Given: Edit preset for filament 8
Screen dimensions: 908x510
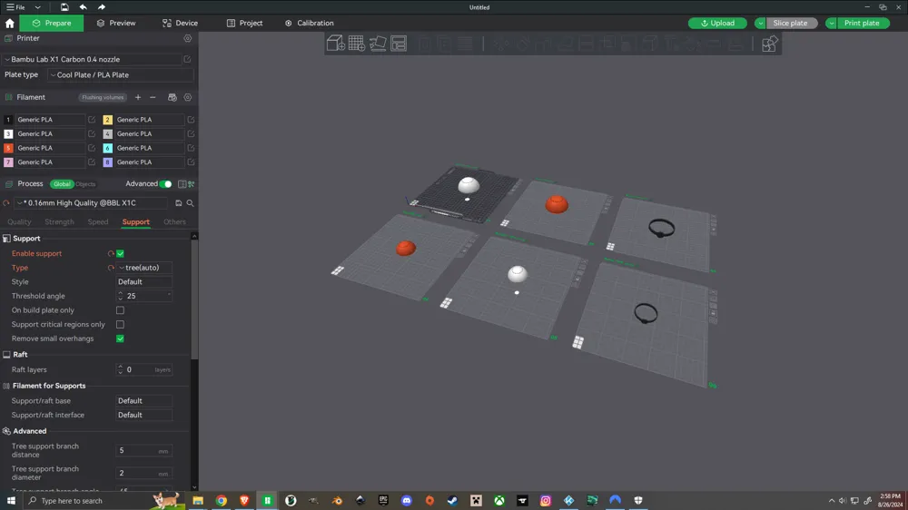Looking at the screenshot, I should [191, 162].
